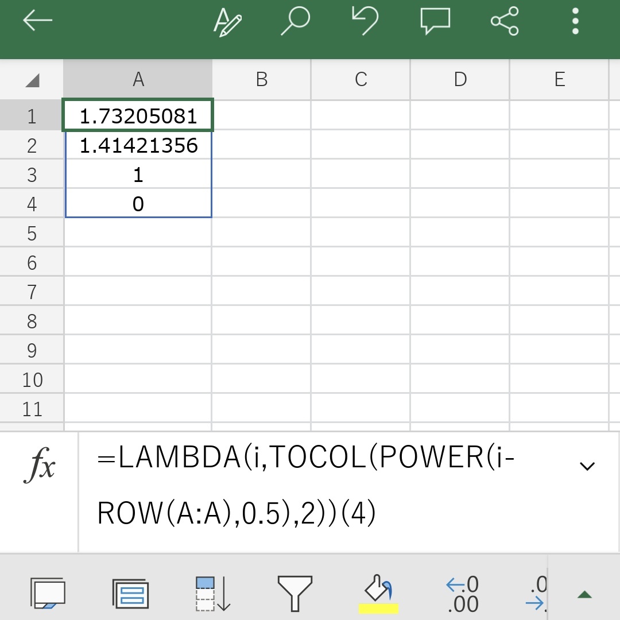Click the card view icon in the bottom toolbar
The height and width of the screenshot is (620, 620).
pyautogui.click(x=130, y=594)
